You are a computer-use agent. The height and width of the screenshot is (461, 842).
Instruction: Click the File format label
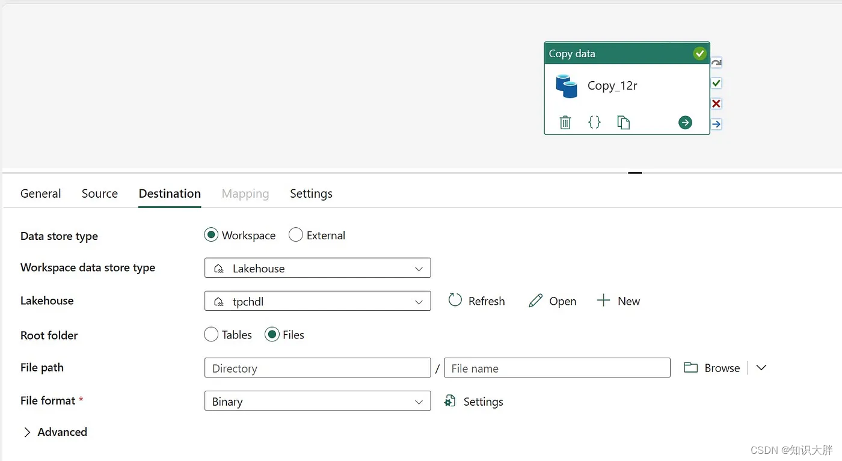point(48,400)
